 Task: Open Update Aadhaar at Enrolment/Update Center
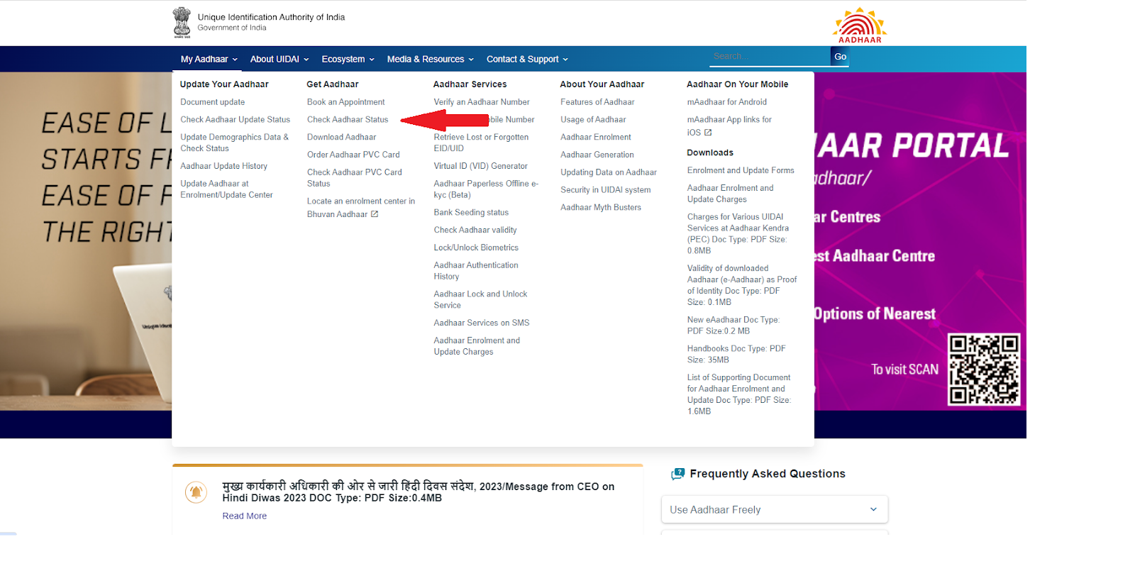[x=226, y=189]
